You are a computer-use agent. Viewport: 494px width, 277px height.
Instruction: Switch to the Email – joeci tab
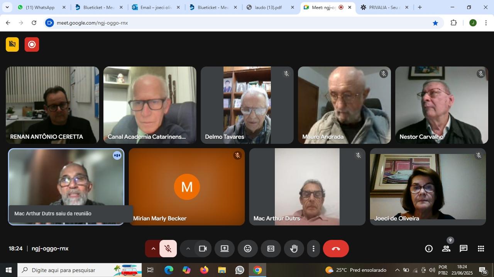(156, 7)
